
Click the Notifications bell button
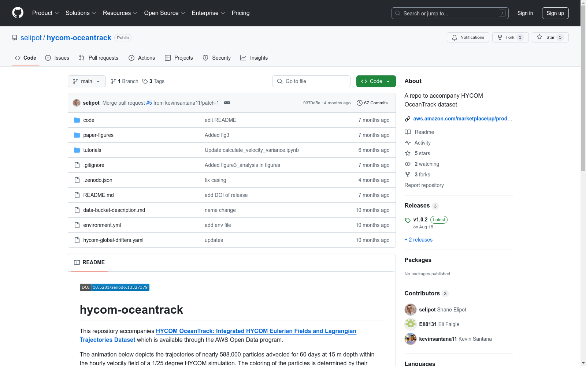[x=468, y=37]
